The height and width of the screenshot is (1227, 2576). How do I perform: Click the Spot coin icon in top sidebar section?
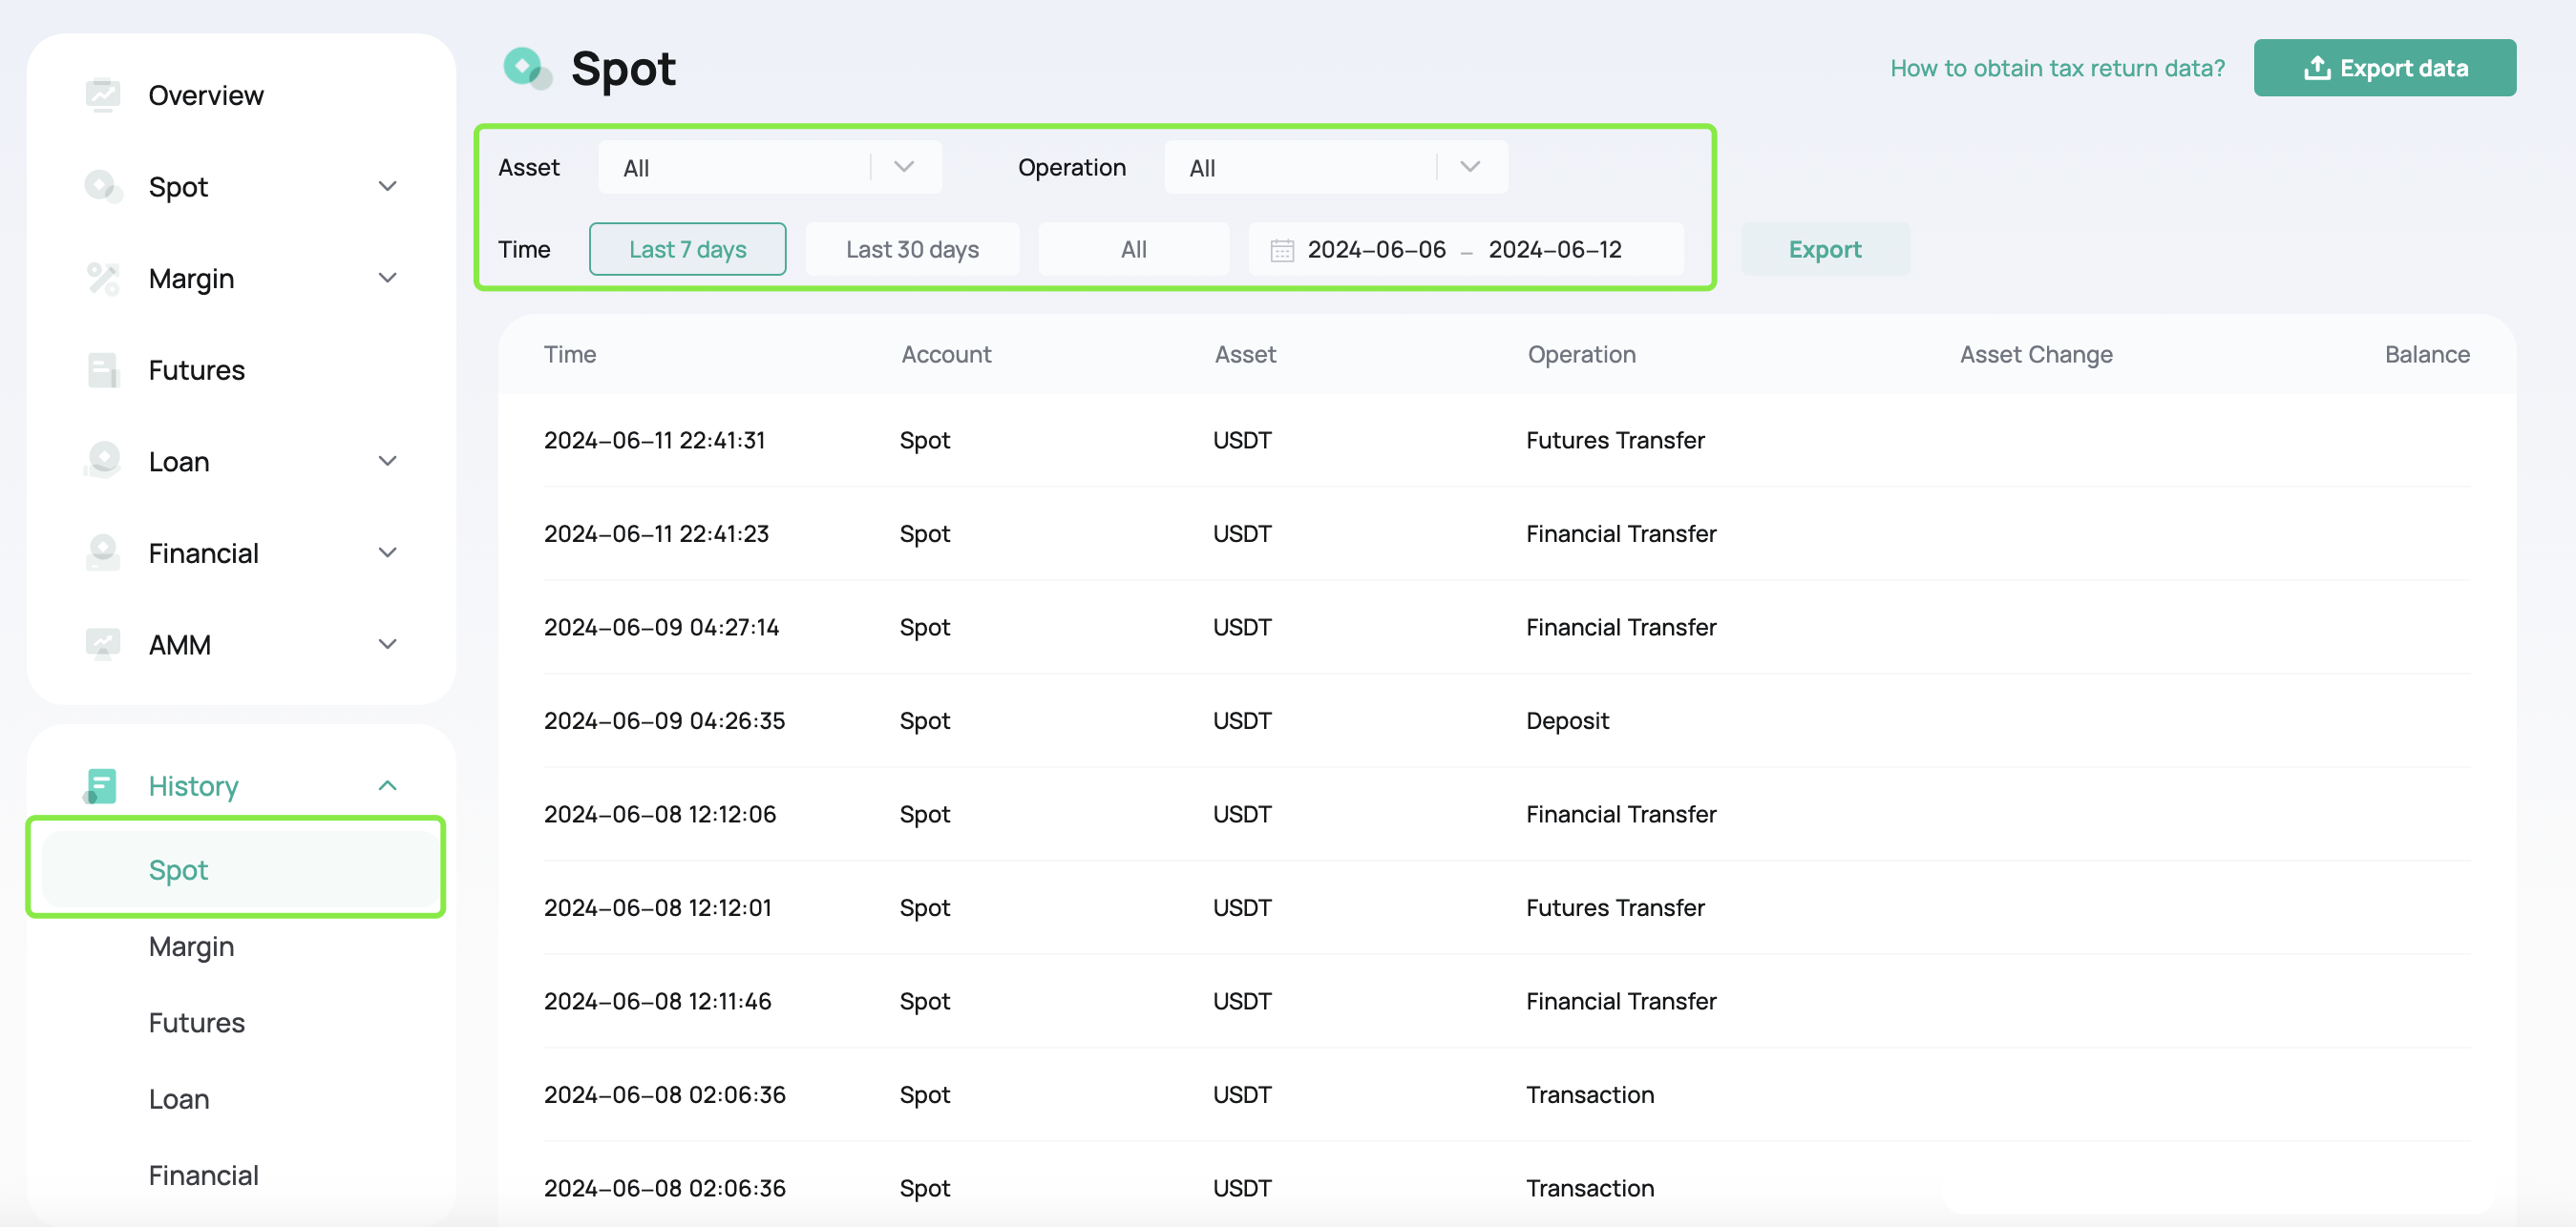(103, 187)
